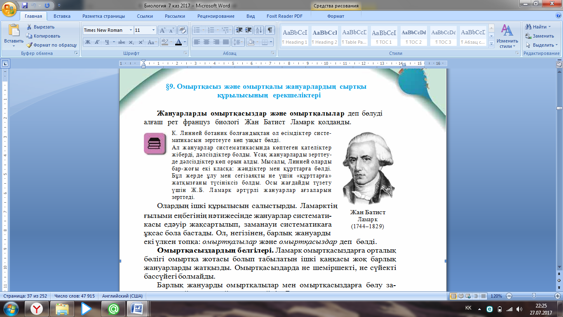Apply the Heading 1 style
The image size is (563, 317).
pyautogui.click(x=295, y=36)
